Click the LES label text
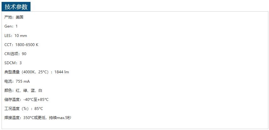The image size is (269, 130). 8,36
